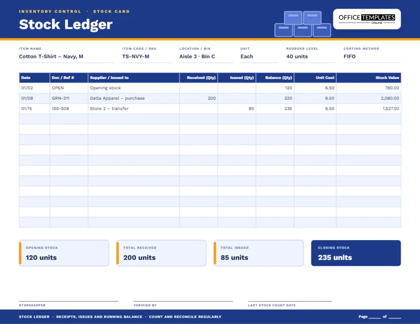This screenshot has height=324, width=420.
Task: Click the Page number blank in footer
Action: (x=375, y=317)
